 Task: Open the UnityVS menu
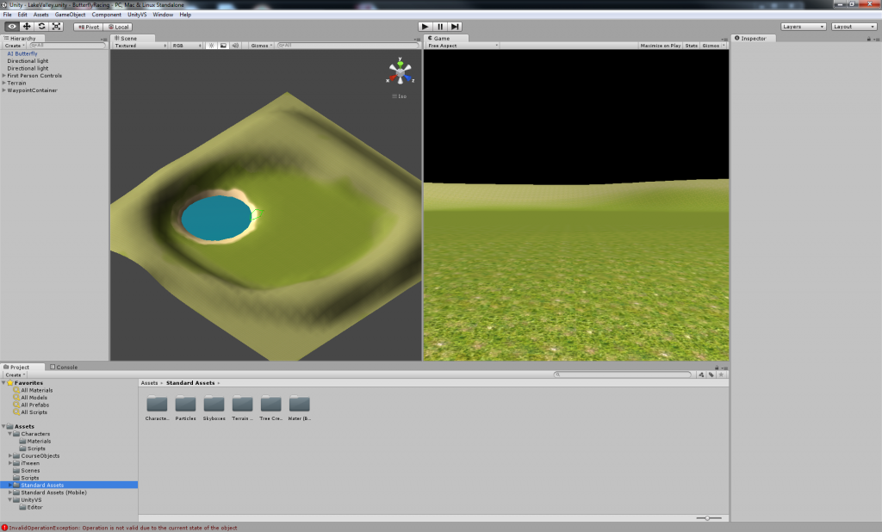(x=137, y=15)
